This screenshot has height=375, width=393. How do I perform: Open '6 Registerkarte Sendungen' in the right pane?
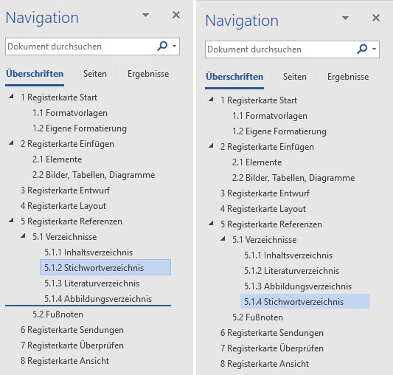click(272, 333)
